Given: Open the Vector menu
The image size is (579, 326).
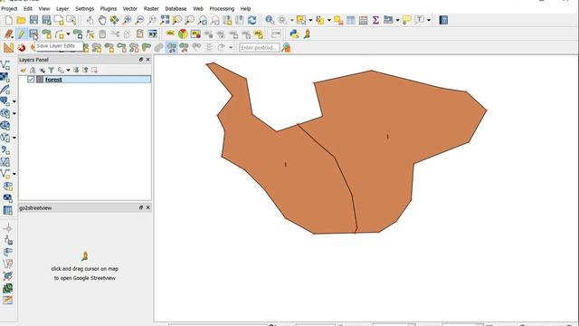Looking at the screenshot, I should click(130, 8).
